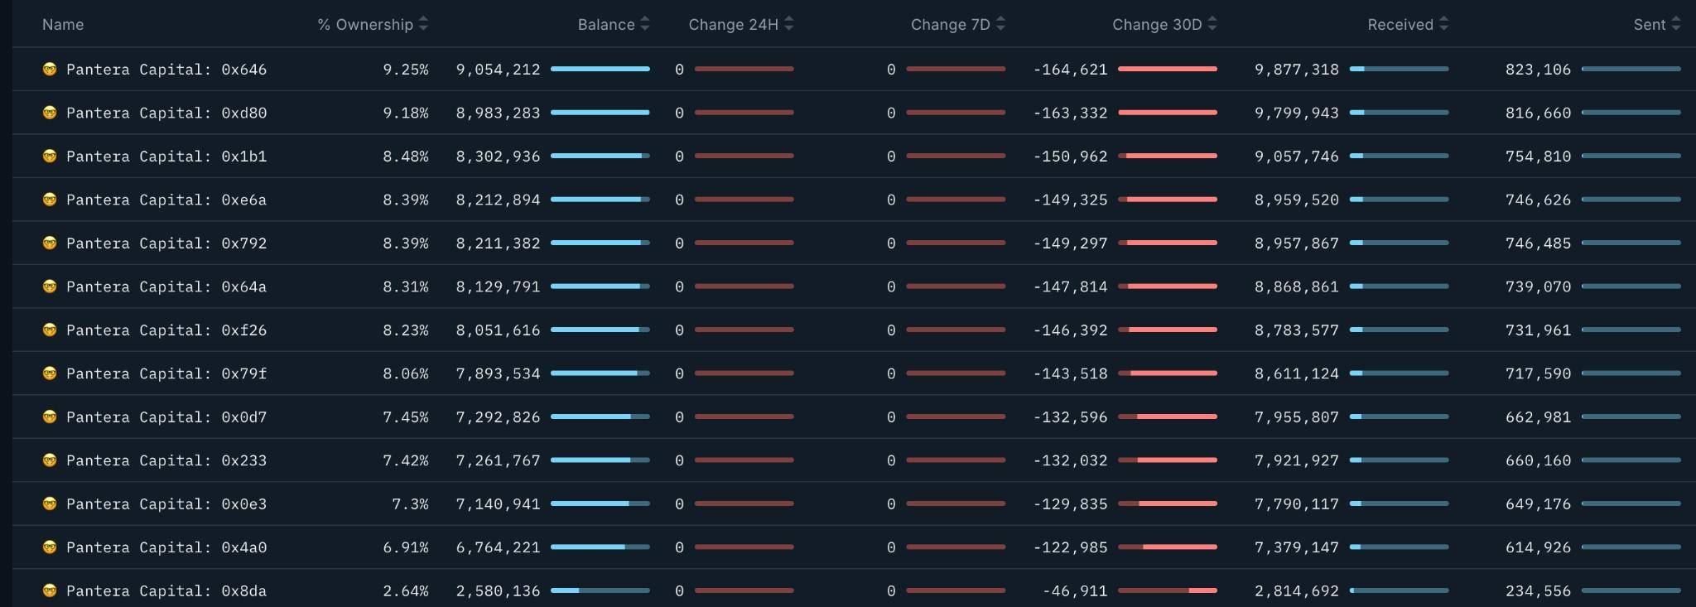The image size is (1696, 607).
Task: Open Pantera Capital: 0x4a0 entry
Action: 166,547
